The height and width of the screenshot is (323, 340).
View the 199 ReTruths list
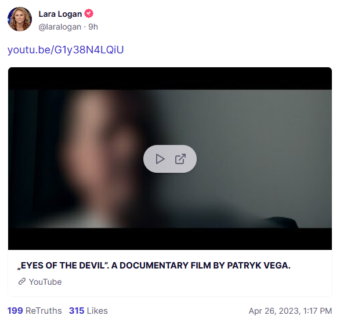tap(35, 311)
